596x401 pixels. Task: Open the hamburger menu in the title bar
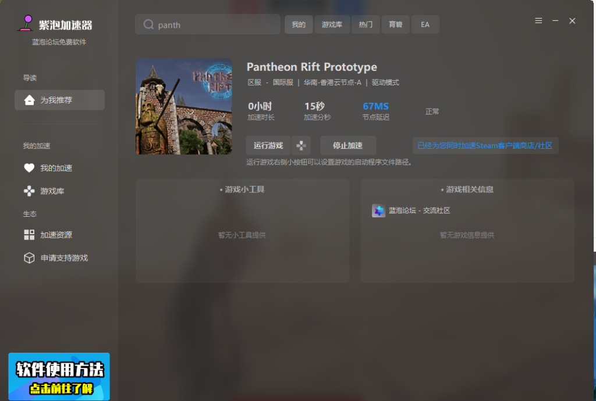click(538, 21)
